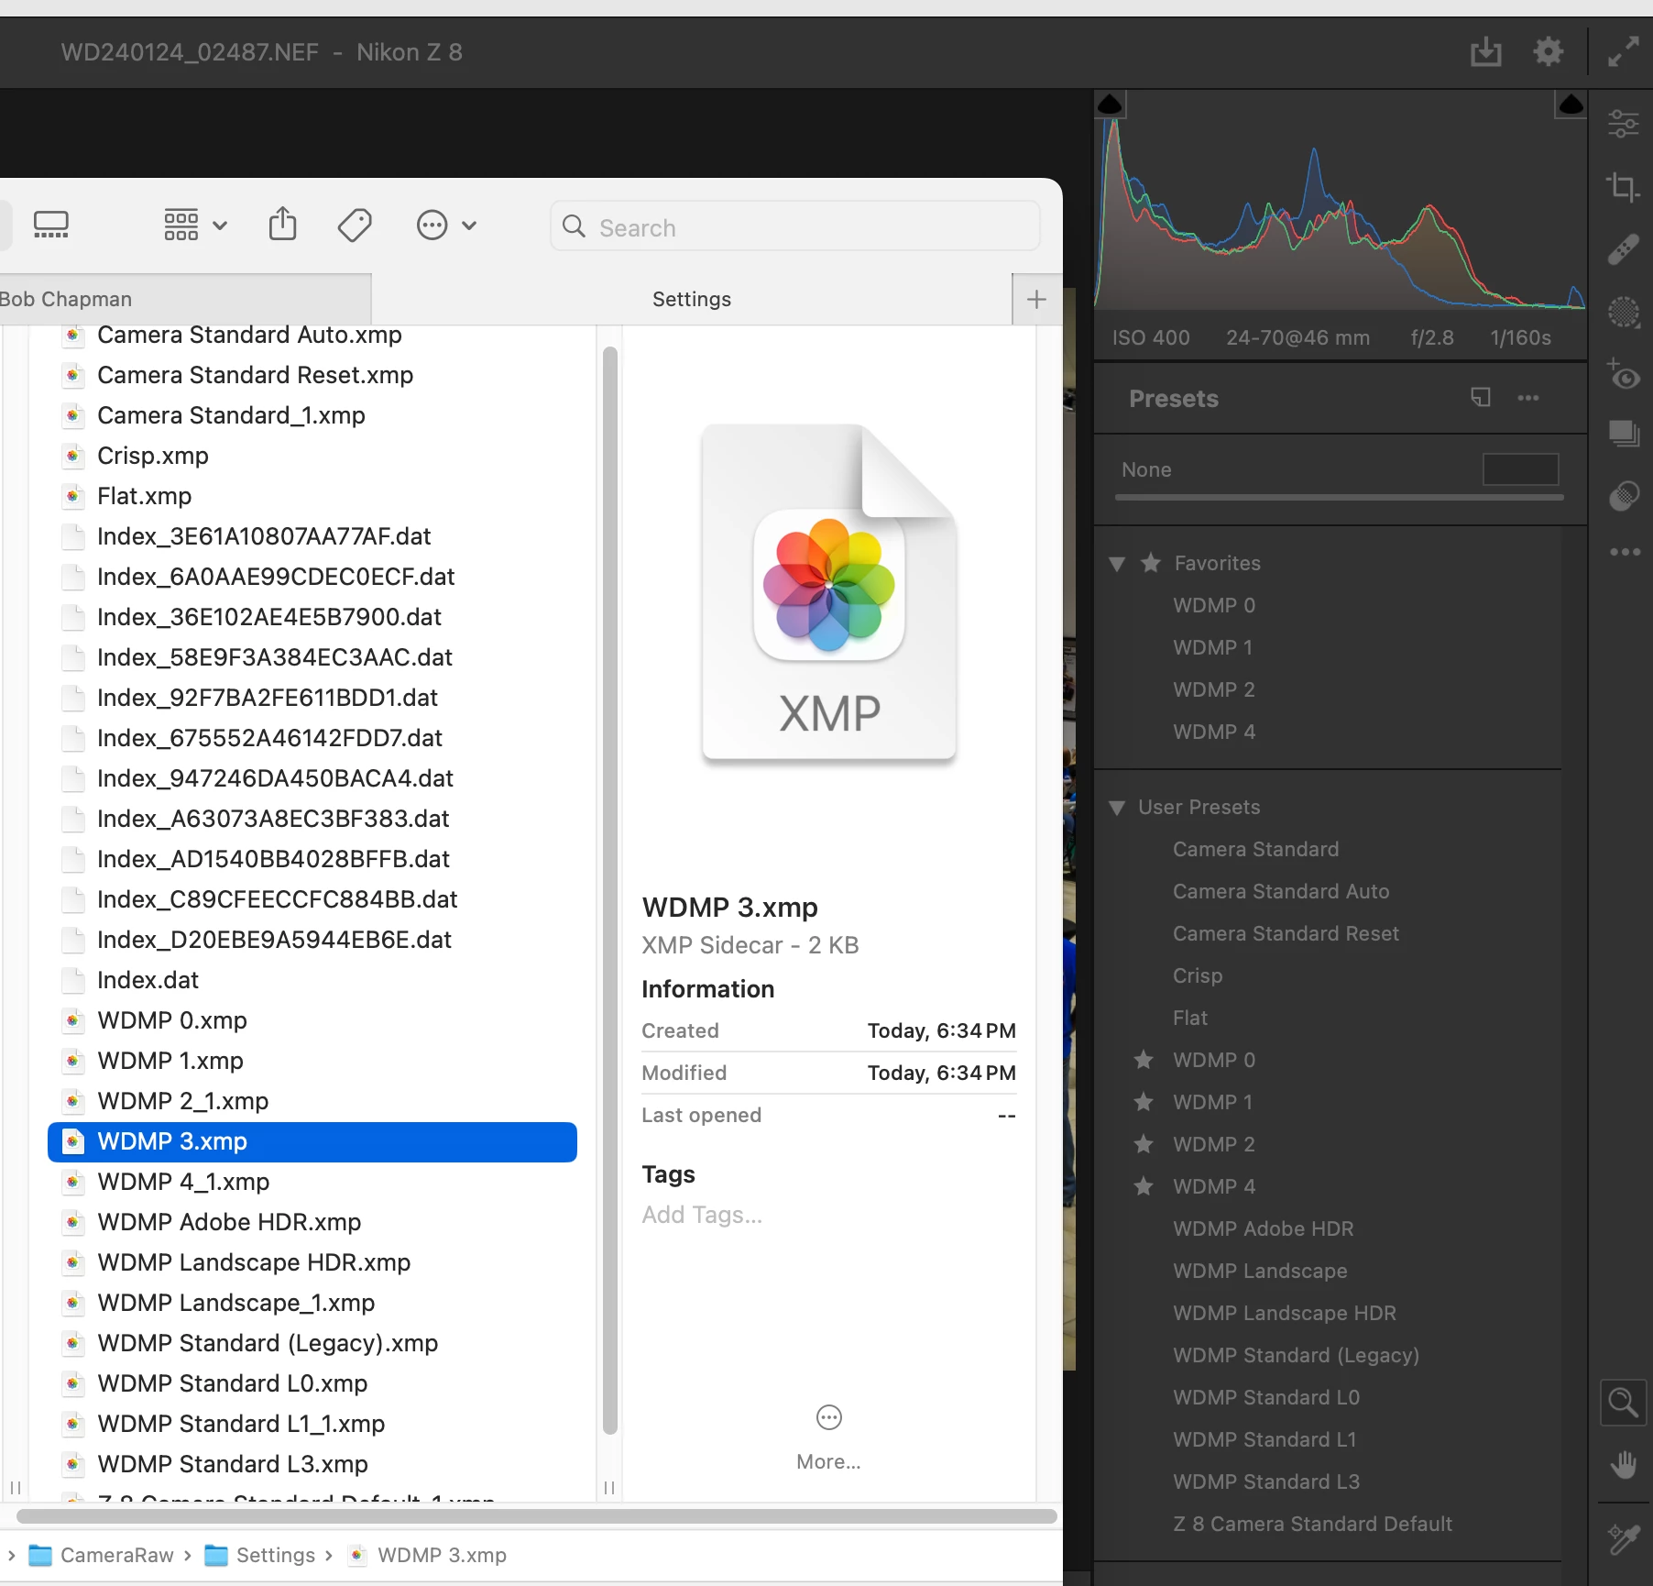
Task: Apply WDMP 0 preset in Favorites
Action: pyautogui.click(x=1214, y=605)
